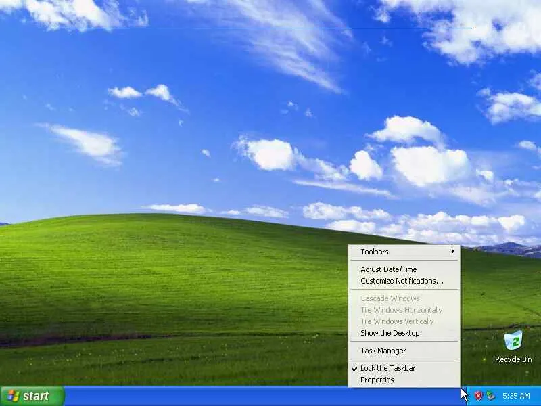Click the network connection tray icon
Viewport: 541px width, 406px height.
pyautogui.click(x=490, y=396)
